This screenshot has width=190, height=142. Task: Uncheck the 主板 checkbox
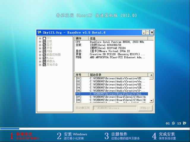[x=44, y=42]
